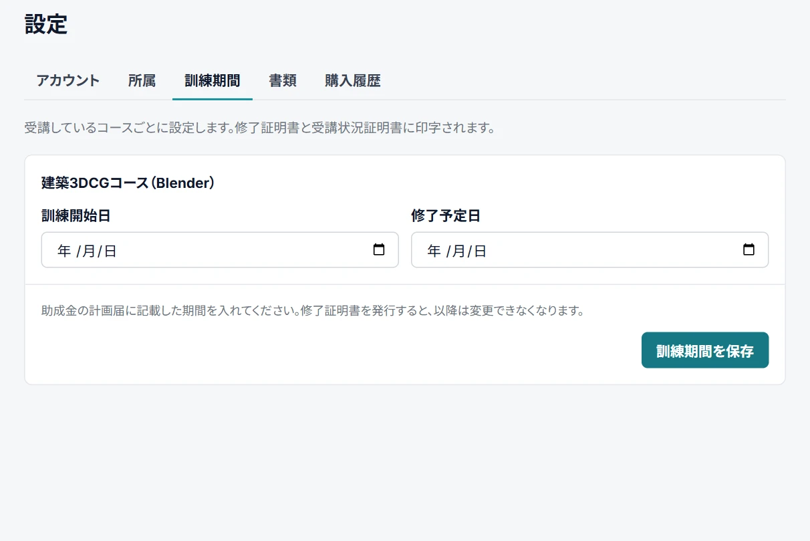Click the 訓練開始日 label

pos(76,216)
